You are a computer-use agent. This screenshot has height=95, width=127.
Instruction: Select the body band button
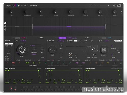pos(17,38)
